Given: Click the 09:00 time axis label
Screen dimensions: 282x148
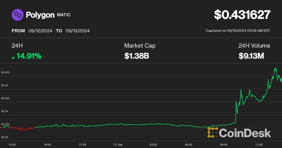Looking at the screenshot, I should (224, 145).
